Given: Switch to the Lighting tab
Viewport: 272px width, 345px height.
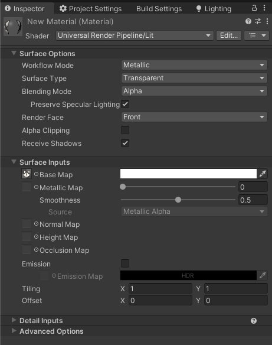Looking at the screenshot, I should point(214,9).
